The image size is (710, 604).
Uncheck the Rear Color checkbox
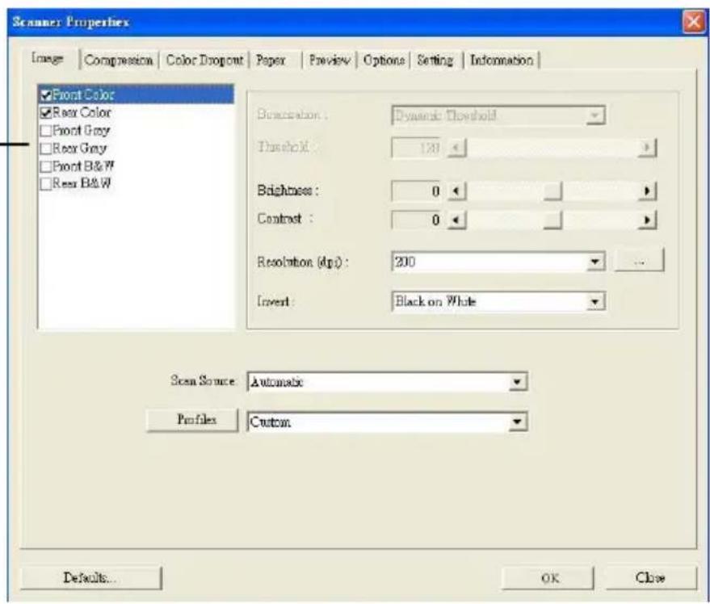click(46, 113)
